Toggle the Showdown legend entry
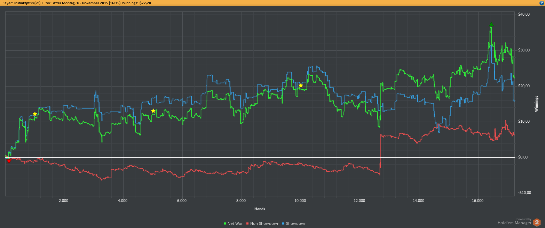The width and height of the screenshot is (545, 228). 294,223
